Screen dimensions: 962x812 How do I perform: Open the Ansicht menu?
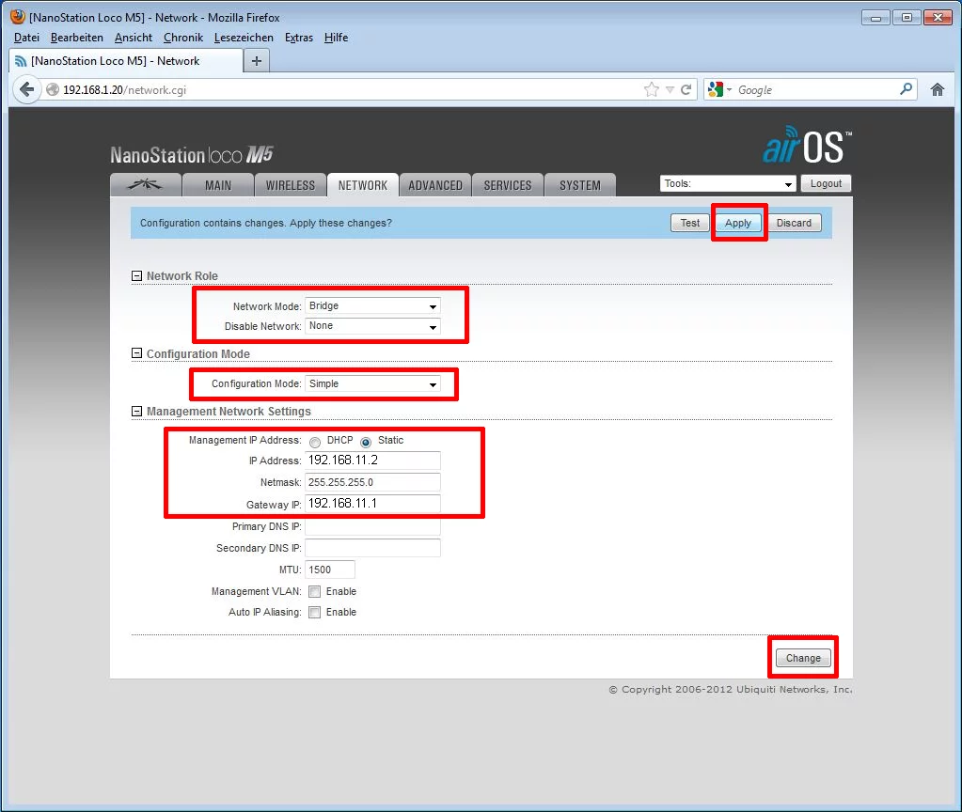[x=134, y=38]
